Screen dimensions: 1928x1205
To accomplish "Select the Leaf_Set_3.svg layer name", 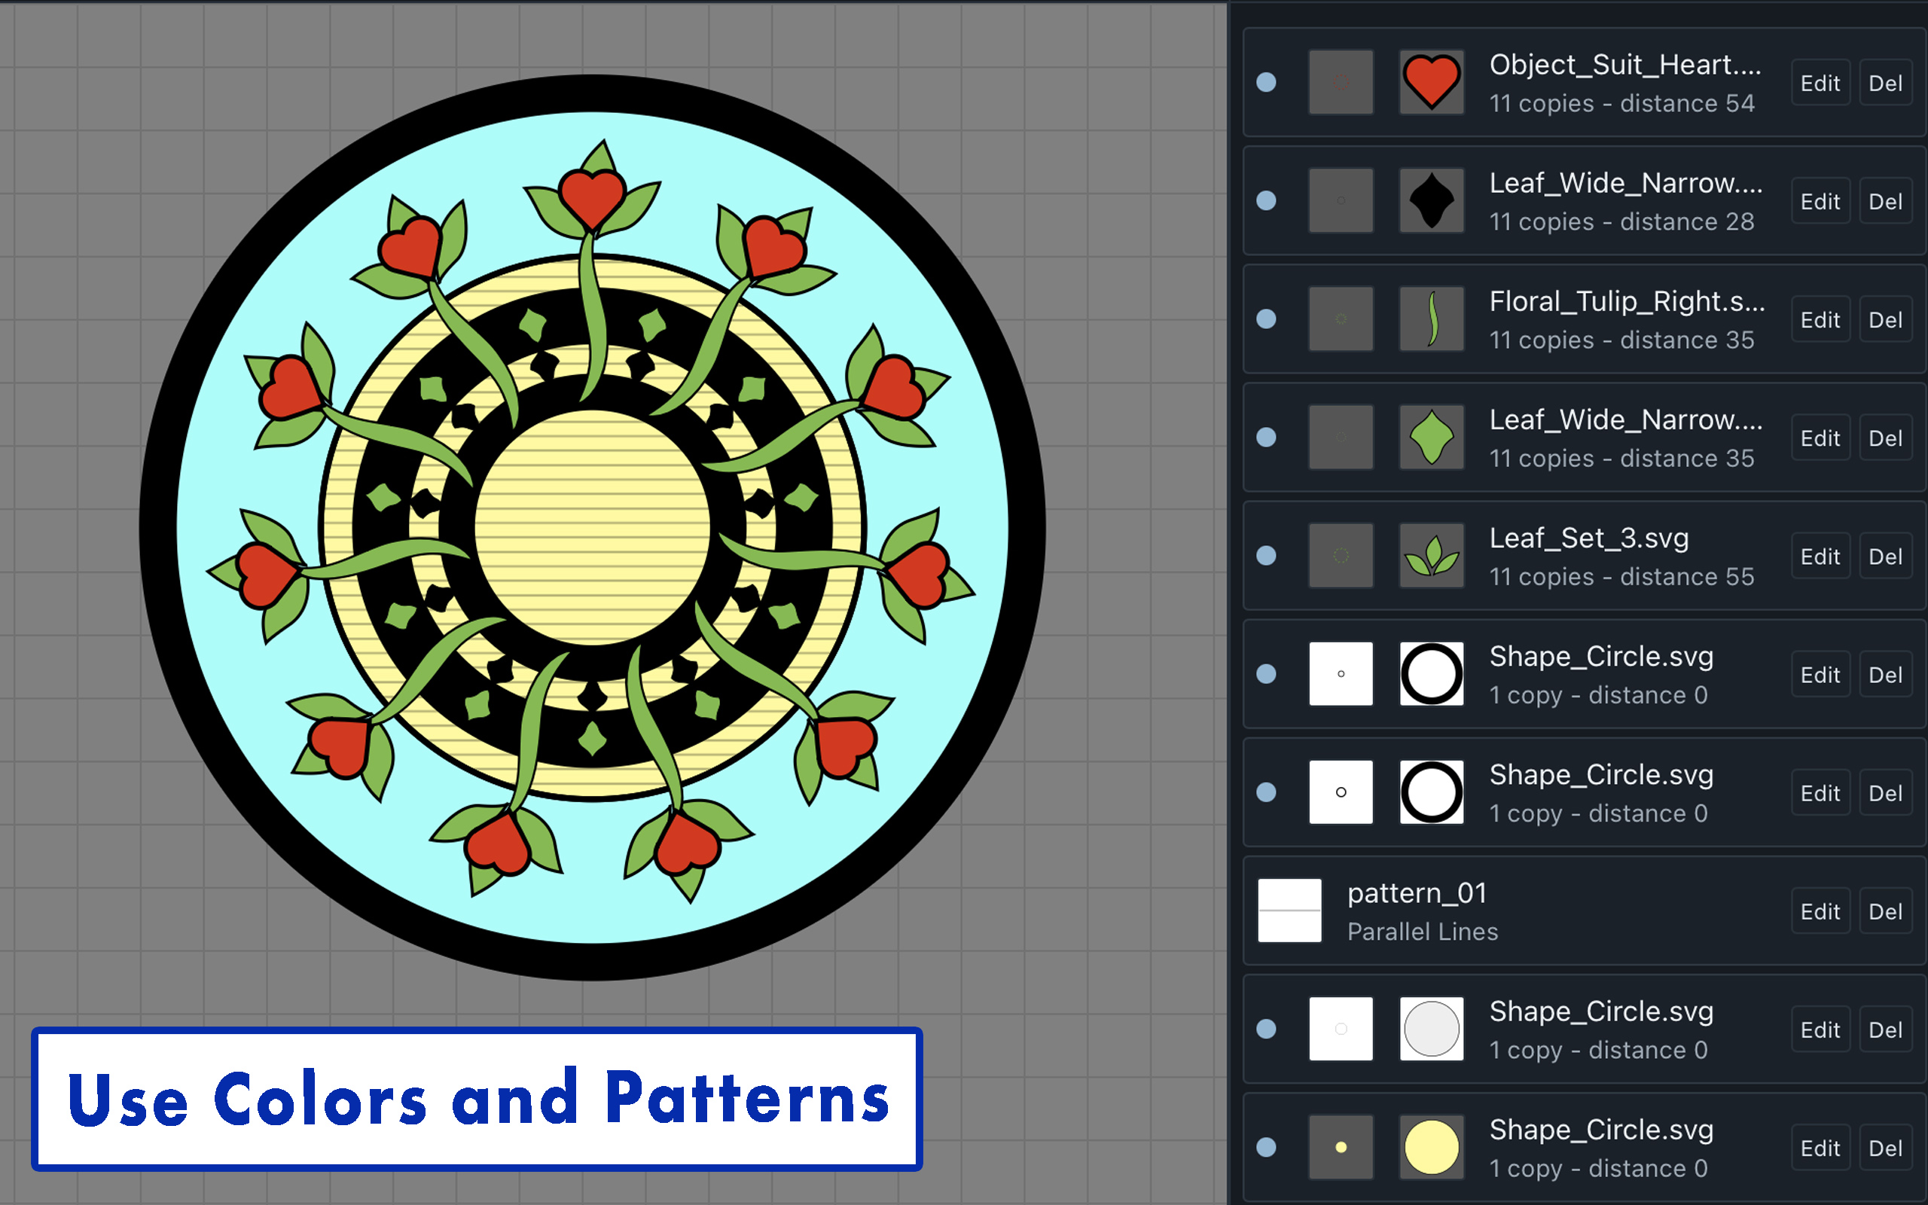I will point(1589,538).
